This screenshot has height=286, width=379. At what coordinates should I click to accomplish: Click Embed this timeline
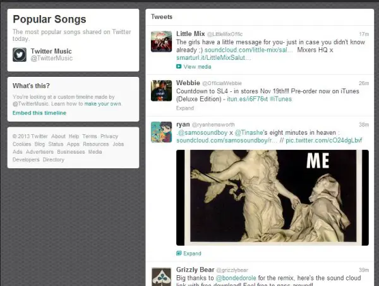pos(39,113)
